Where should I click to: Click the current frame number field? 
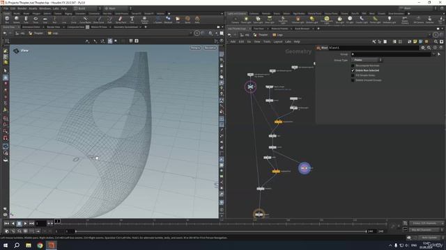[x=40, y=224]
